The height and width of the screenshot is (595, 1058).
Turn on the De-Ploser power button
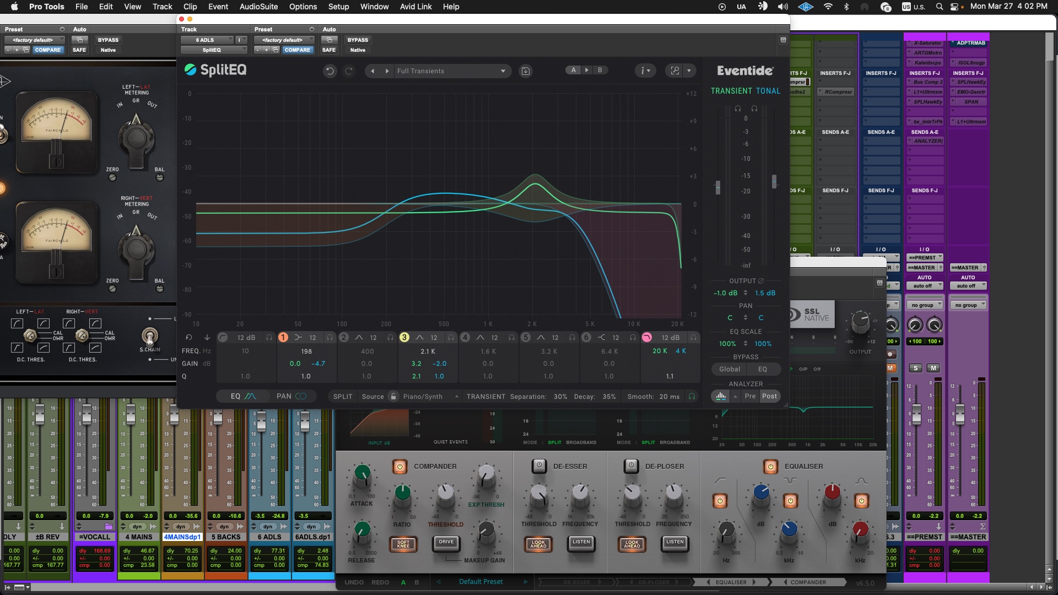click(631, 466)
